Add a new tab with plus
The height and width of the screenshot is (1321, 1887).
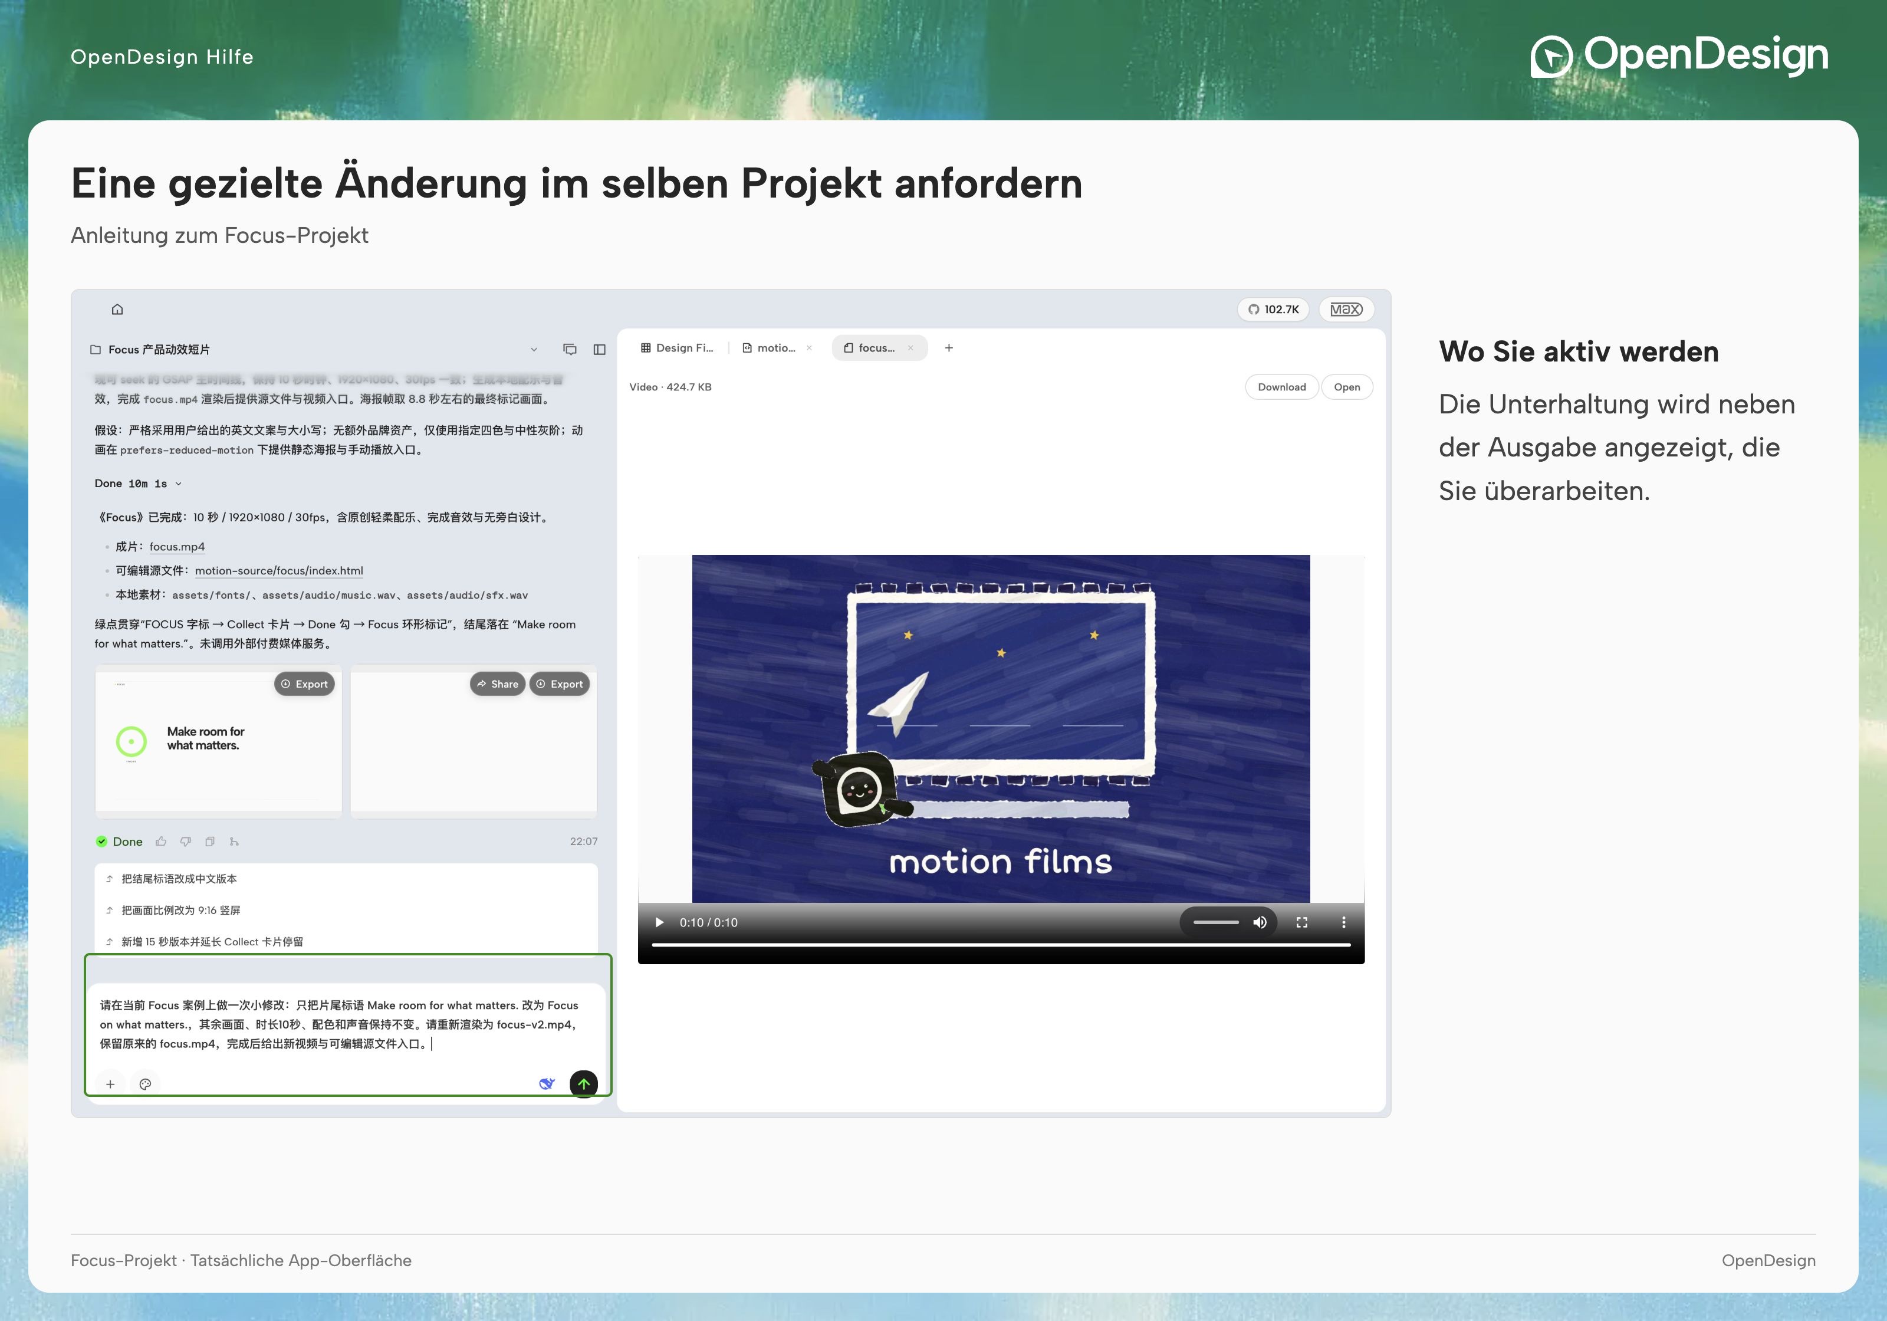tap(948, 348)
